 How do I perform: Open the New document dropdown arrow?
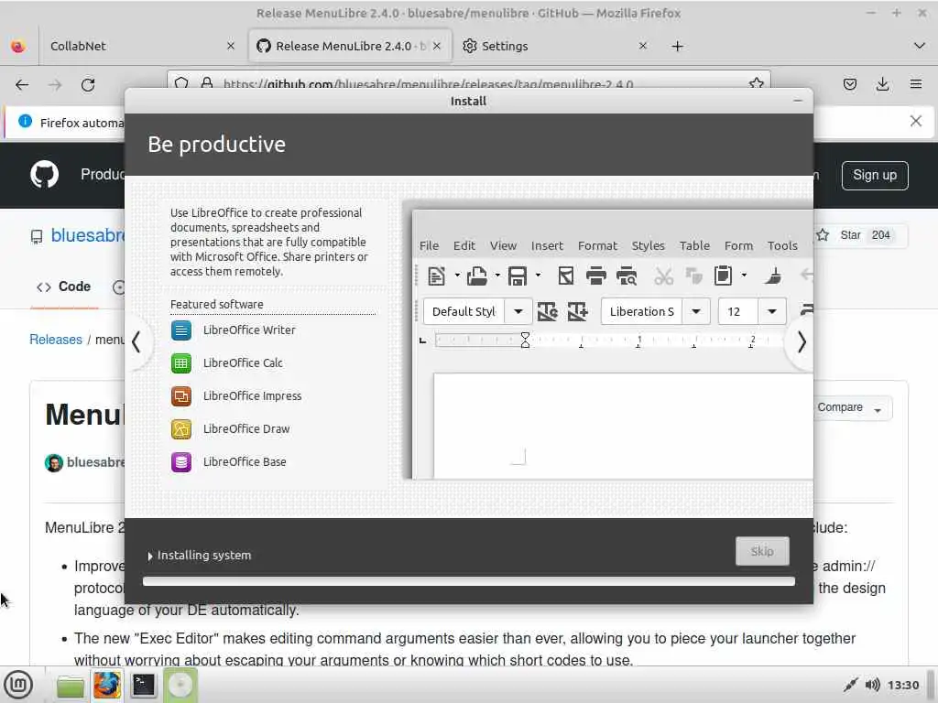tap(456, 276)
